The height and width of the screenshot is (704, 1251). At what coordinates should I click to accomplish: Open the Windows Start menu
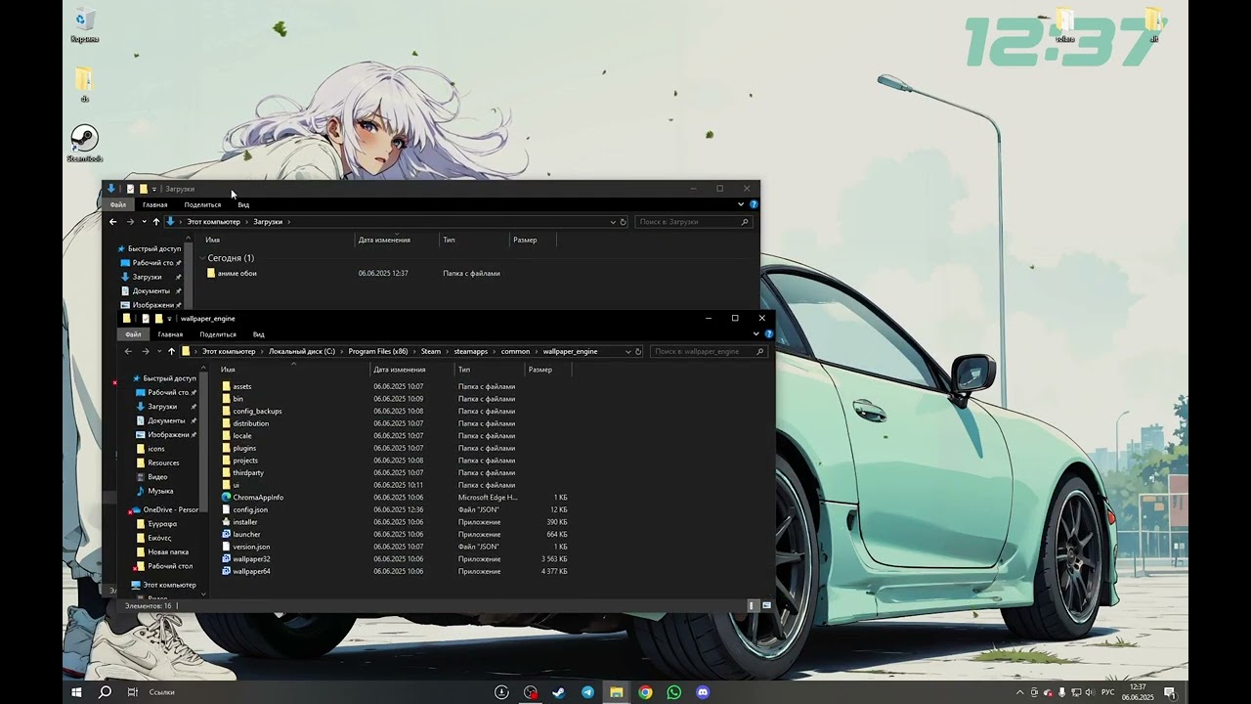76,692
